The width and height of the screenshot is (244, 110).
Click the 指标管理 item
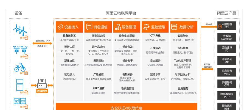click(x=183, y=48)
